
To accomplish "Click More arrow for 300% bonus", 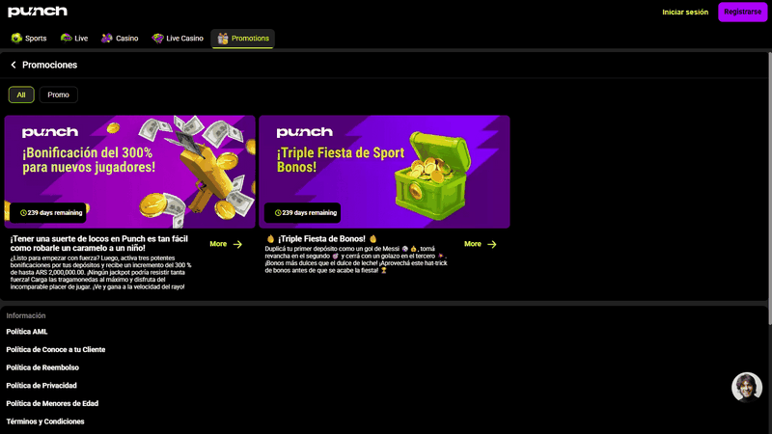I will click(226, 244).
